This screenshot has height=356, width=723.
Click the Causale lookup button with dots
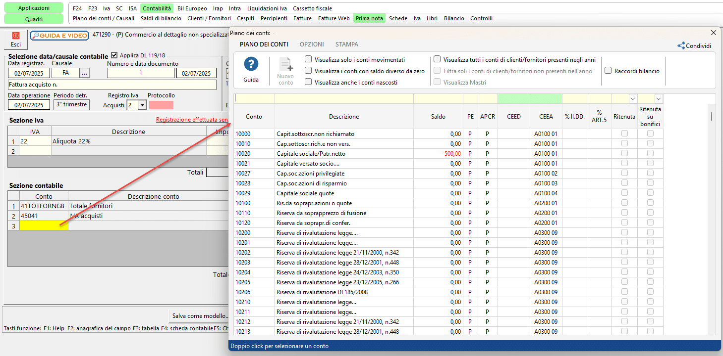85,73
